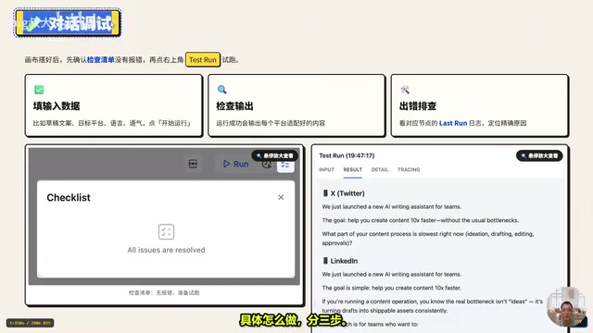Click the run history icon beside Run

tap(266, 165)
